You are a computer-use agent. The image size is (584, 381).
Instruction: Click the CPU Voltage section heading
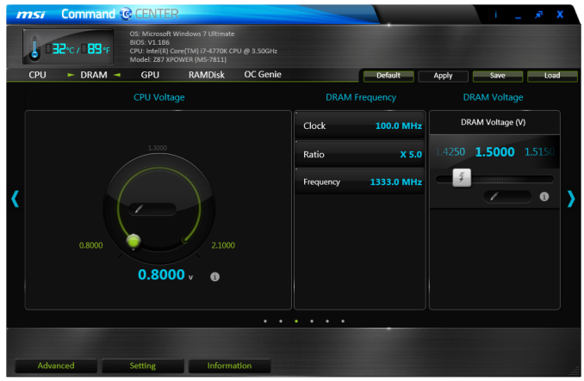pos(159,97)
